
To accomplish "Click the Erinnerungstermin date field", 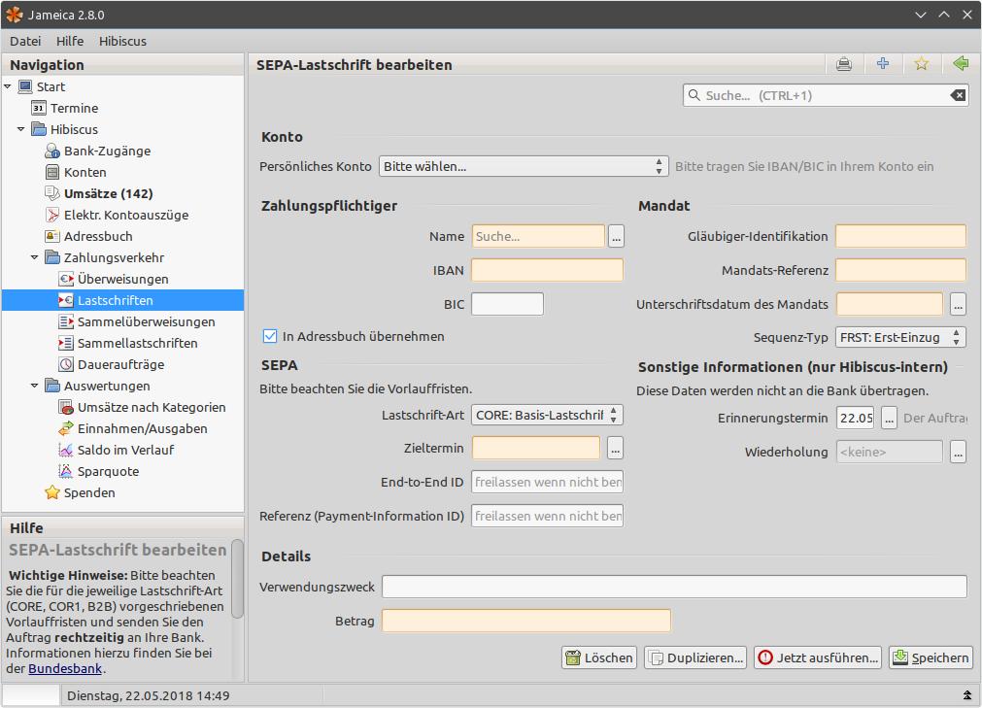I will (855, 418).
